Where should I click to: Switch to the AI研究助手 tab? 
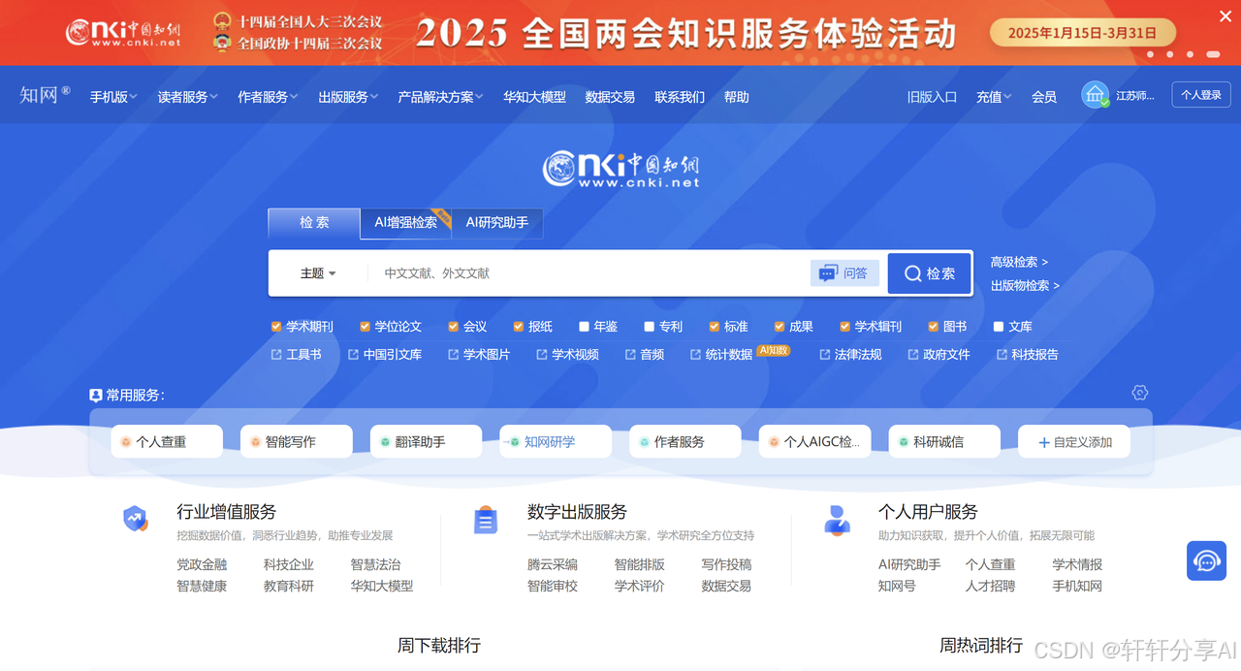pyautogui.click(x=497, y=222)
